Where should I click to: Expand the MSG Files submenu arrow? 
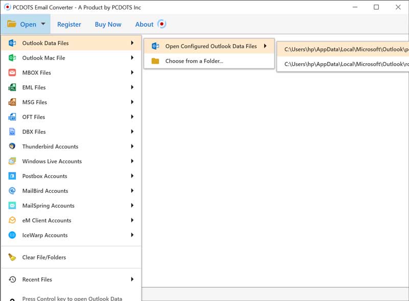tap(132, 102)
